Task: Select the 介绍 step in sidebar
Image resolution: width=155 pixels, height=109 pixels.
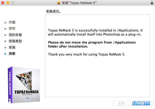Action: click(12, 22)
